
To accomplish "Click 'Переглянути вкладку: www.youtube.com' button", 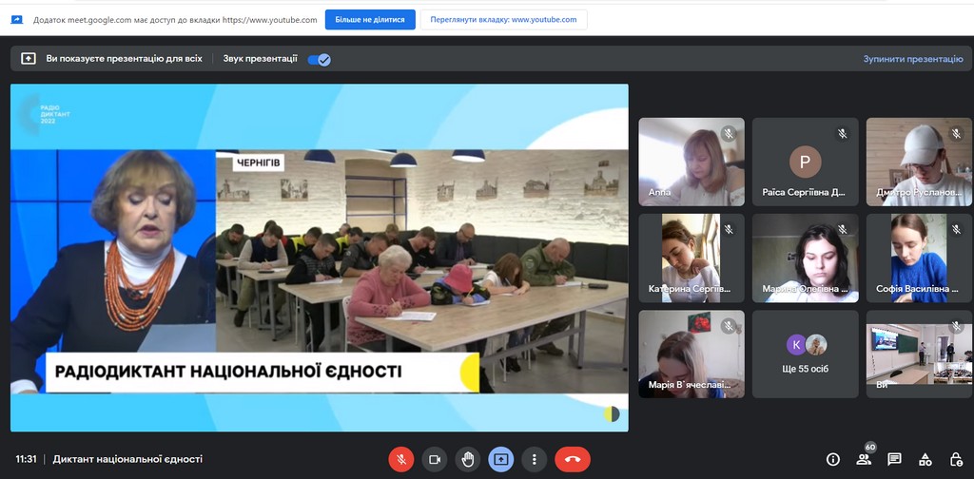I will click(x=503, y=19).
